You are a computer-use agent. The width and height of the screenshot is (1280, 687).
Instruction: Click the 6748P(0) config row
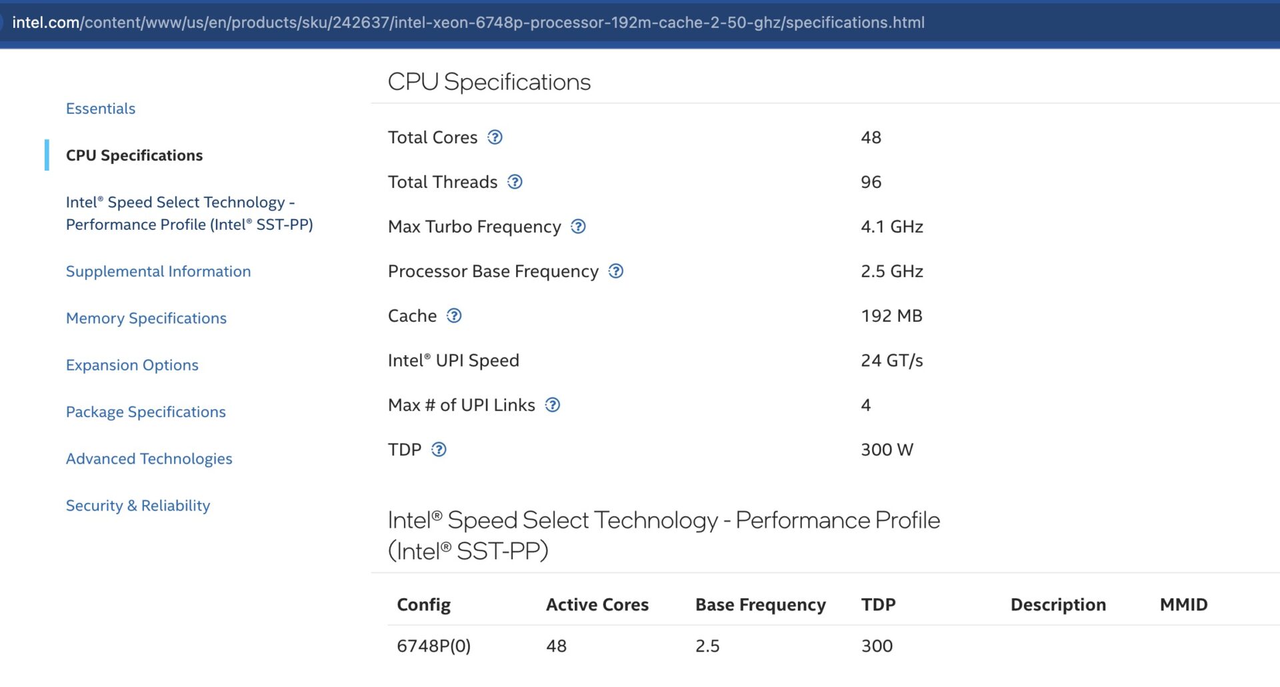point(432,645)
